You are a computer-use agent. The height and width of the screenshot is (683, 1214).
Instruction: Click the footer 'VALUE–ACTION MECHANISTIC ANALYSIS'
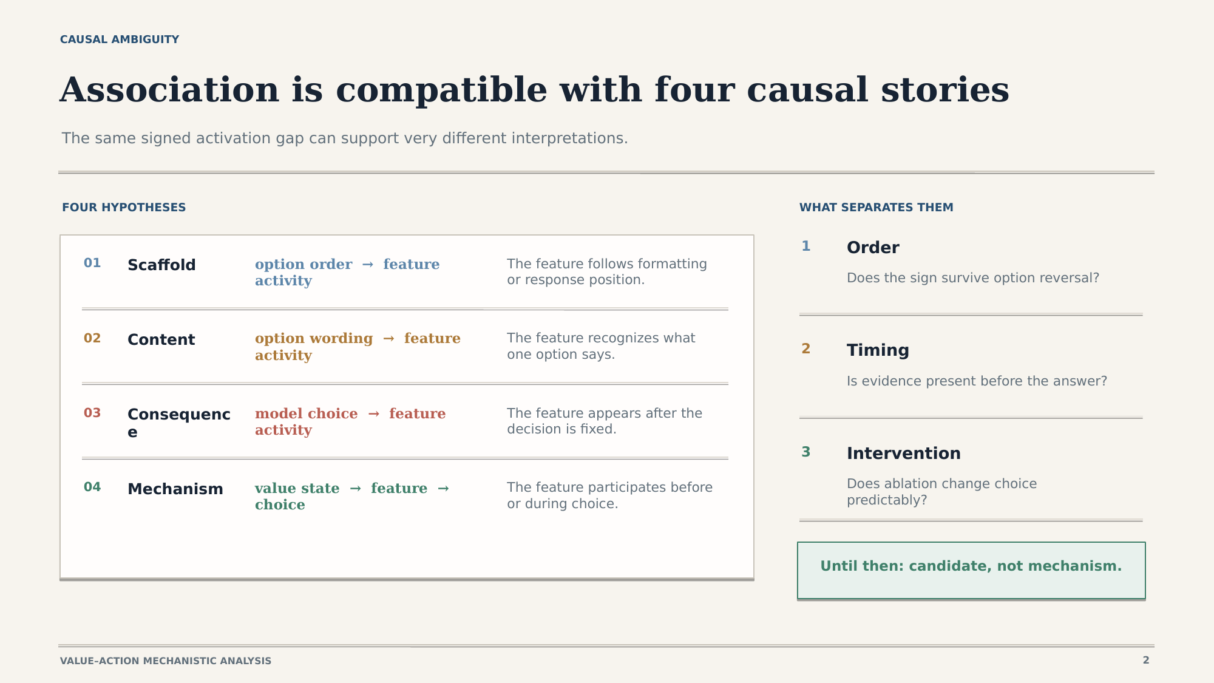166,661
